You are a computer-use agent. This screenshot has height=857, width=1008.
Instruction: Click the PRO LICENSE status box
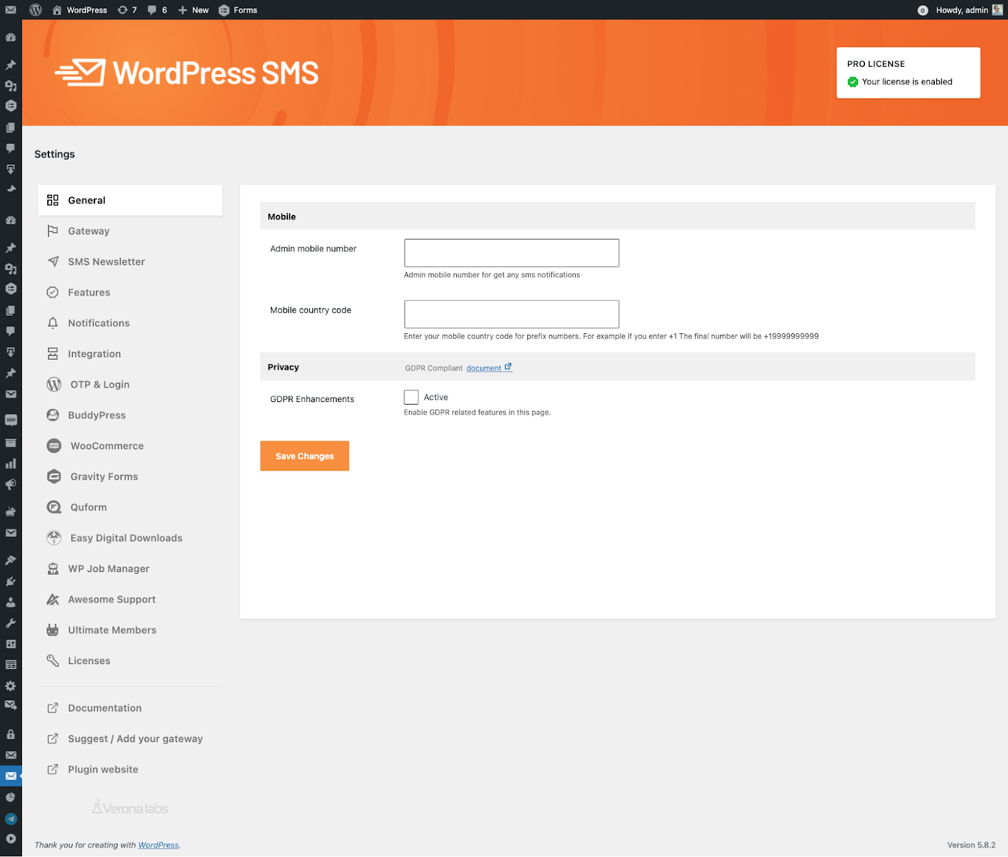pos(908,72)
